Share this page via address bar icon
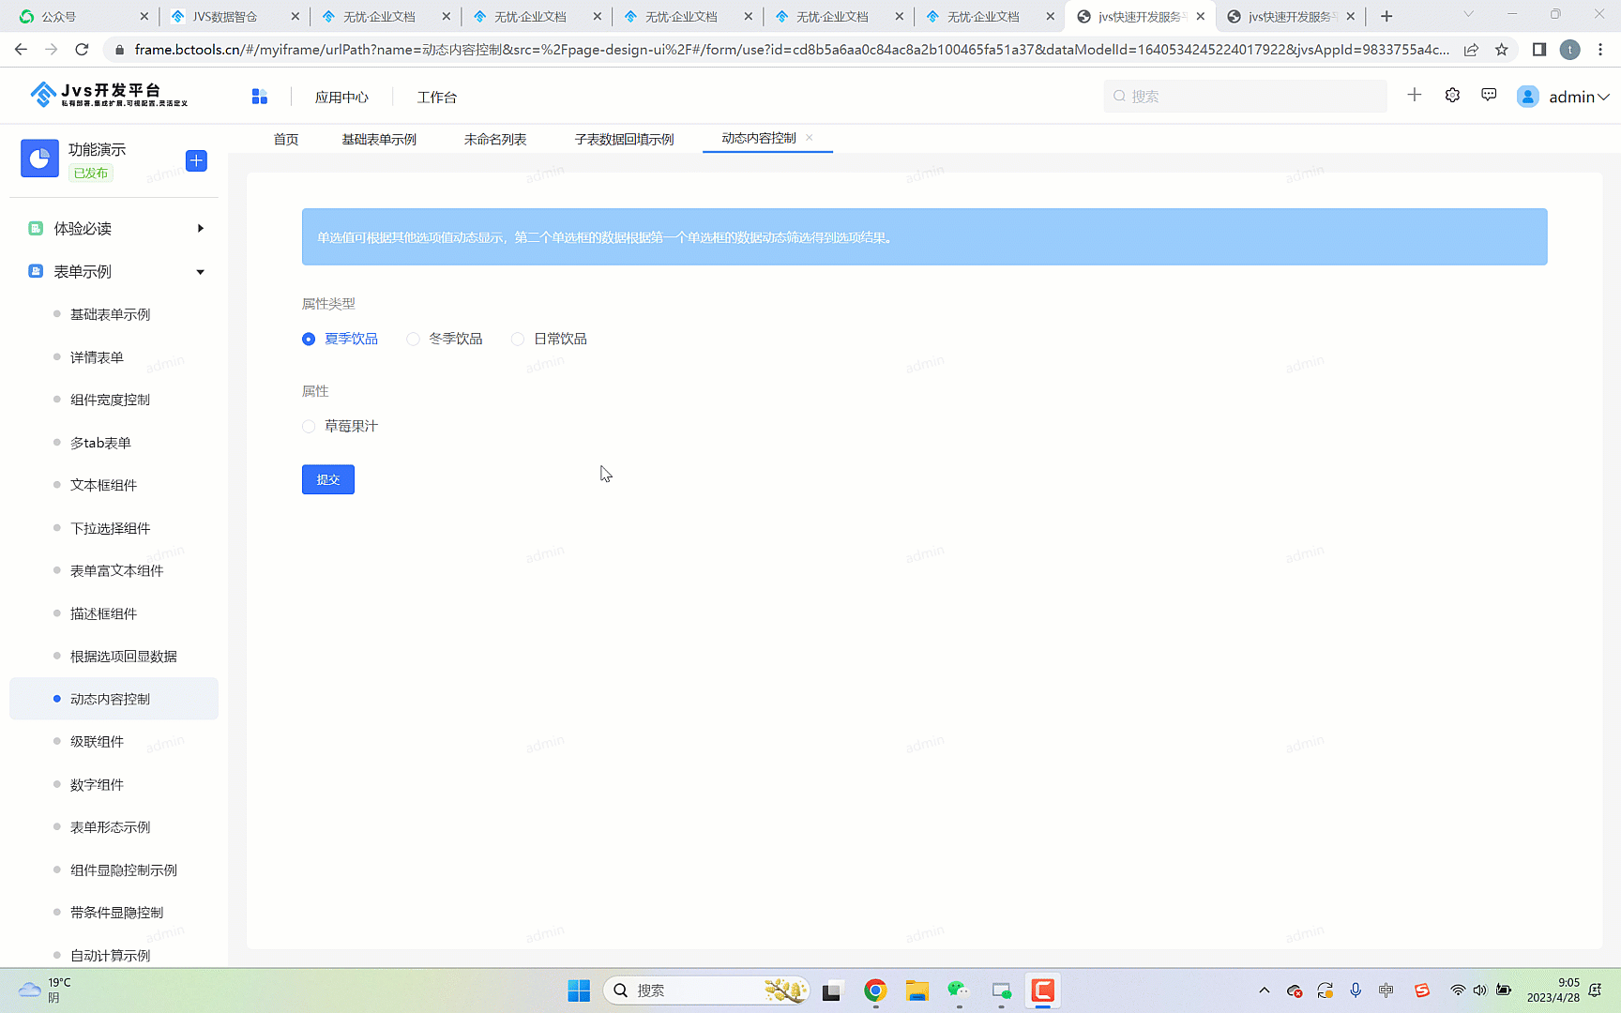Viewport: 1621px width, 1013px height. click(x=1471, y=50)
